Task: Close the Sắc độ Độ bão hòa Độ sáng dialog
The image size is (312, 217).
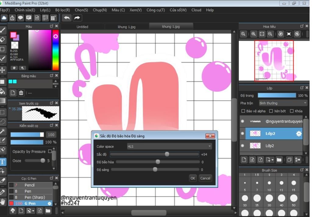Action: [x=210, y=136]
